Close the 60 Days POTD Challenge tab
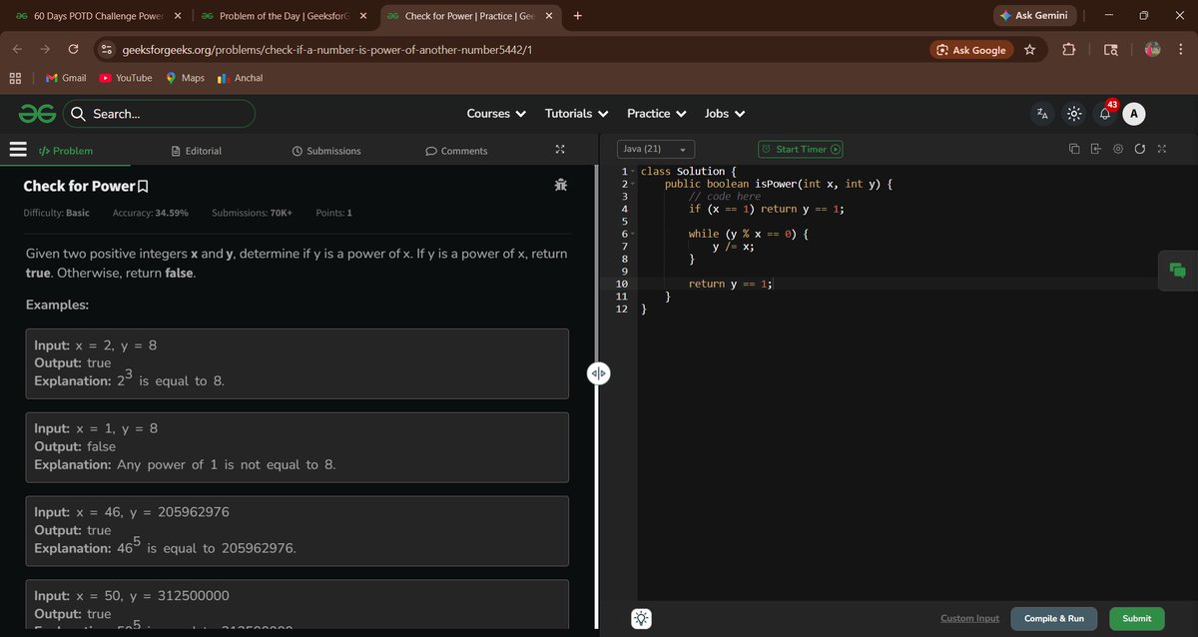Screen dimensions: 1198x637 177,16
